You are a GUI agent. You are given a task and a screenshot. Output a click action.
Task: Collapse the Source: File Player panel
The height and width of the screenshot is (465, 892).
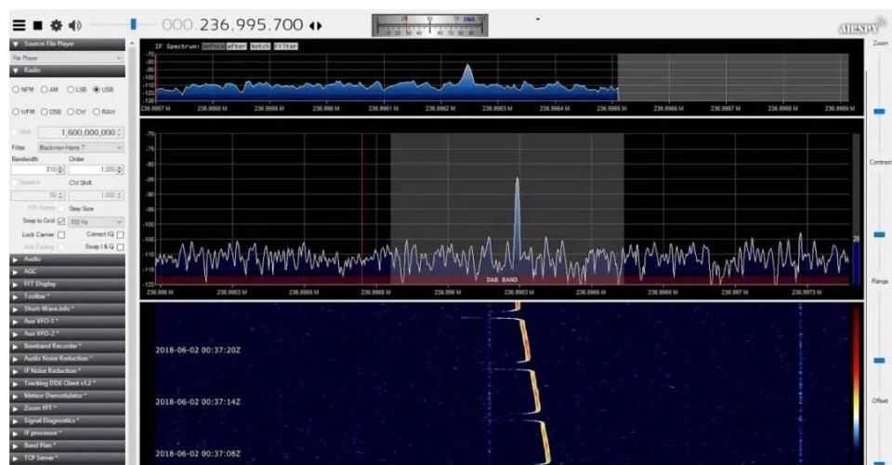point(67,44)
